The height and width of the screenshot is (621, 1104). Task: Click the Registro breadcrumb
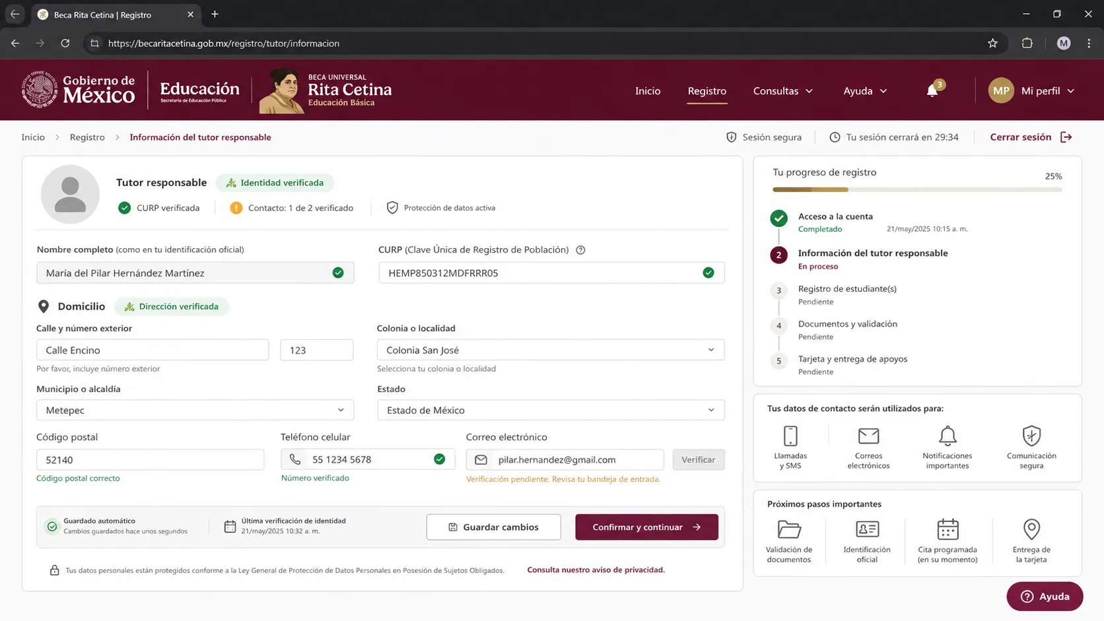click(87, 137)
